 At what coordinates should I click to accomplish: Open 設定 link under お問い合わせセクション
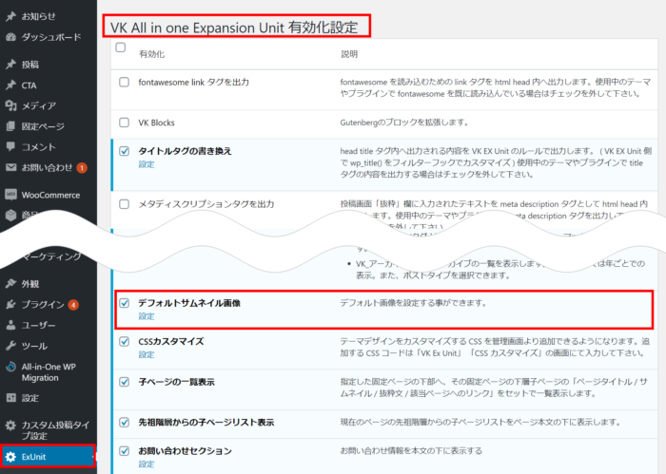point(147,464)
